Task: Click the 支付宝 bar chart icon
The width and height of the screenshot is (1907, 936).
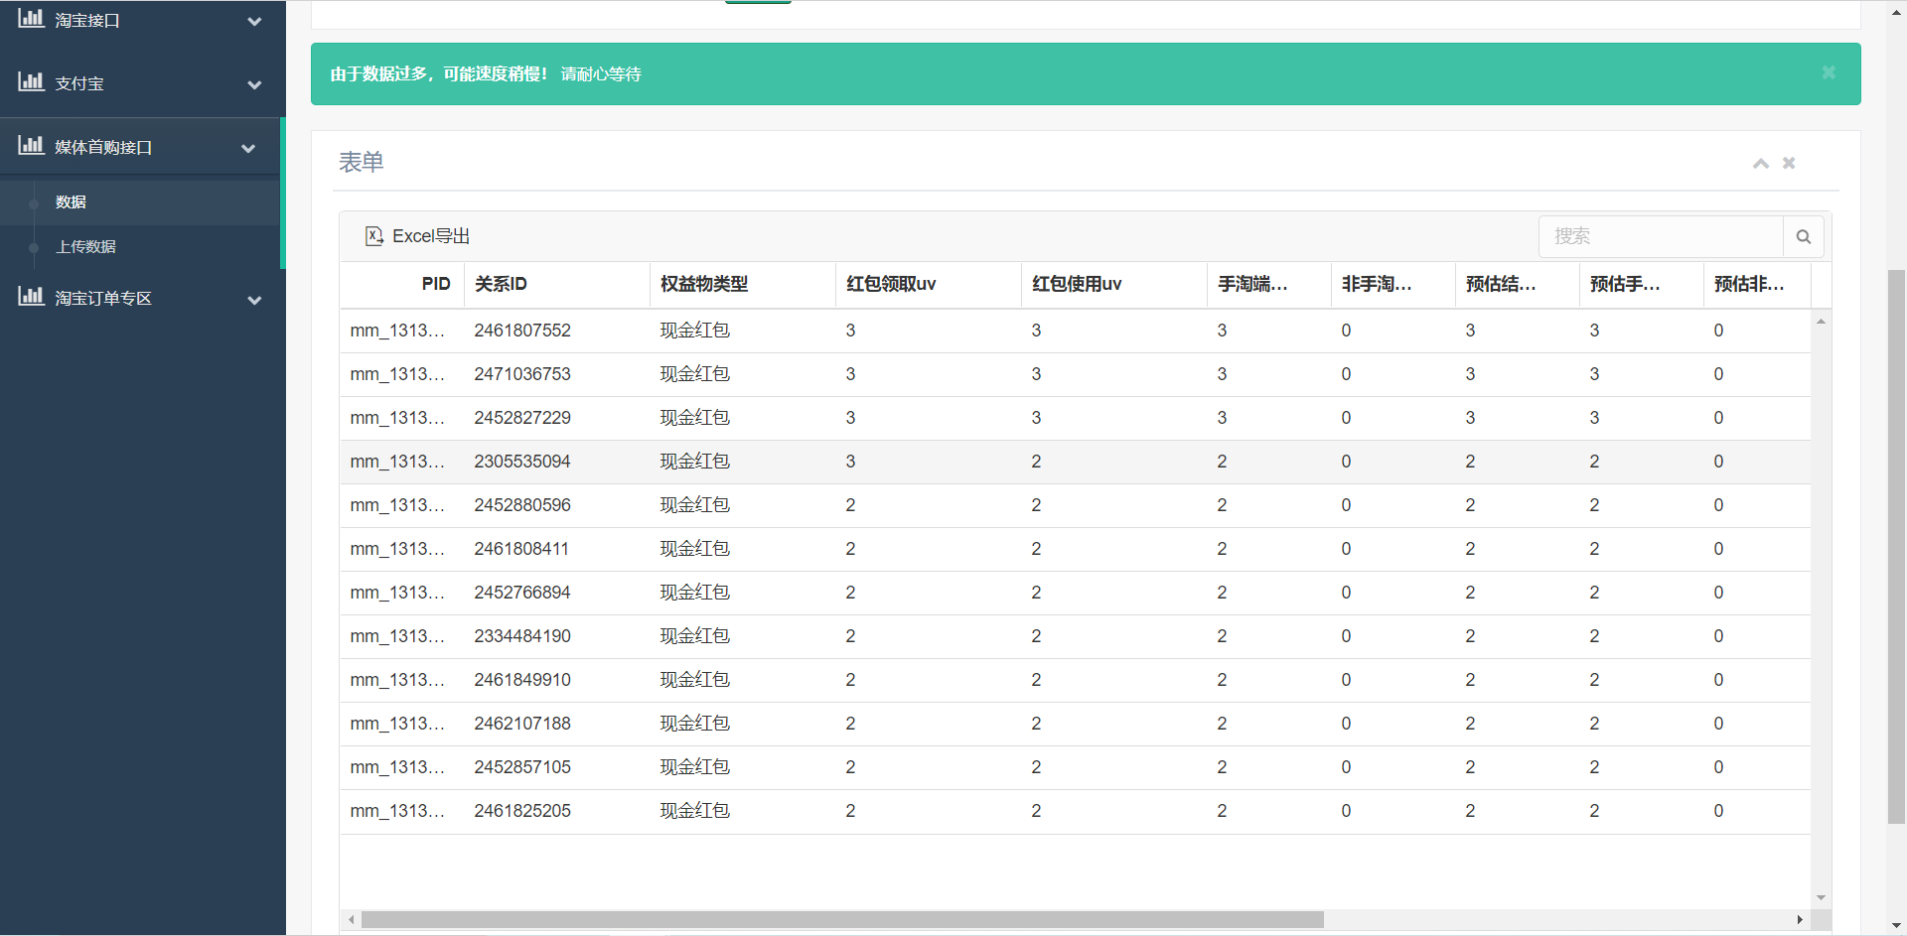Action: [31, 81]
